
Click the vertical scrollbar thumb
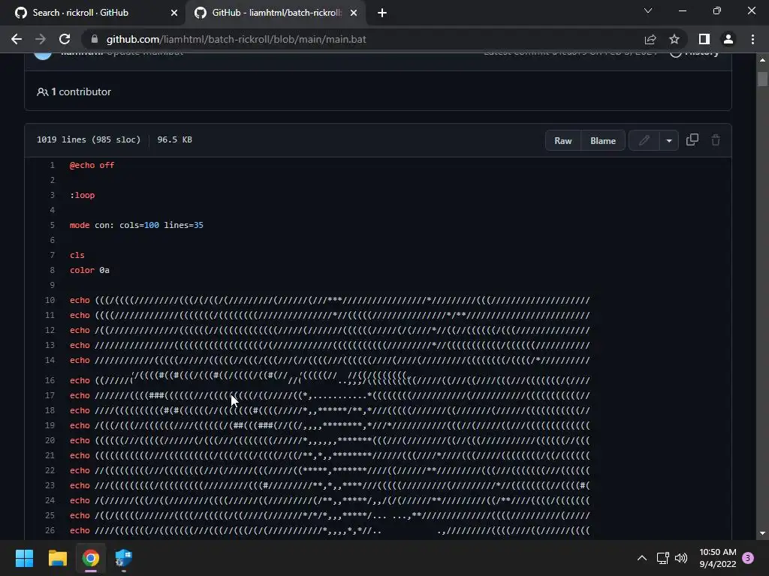762,79
